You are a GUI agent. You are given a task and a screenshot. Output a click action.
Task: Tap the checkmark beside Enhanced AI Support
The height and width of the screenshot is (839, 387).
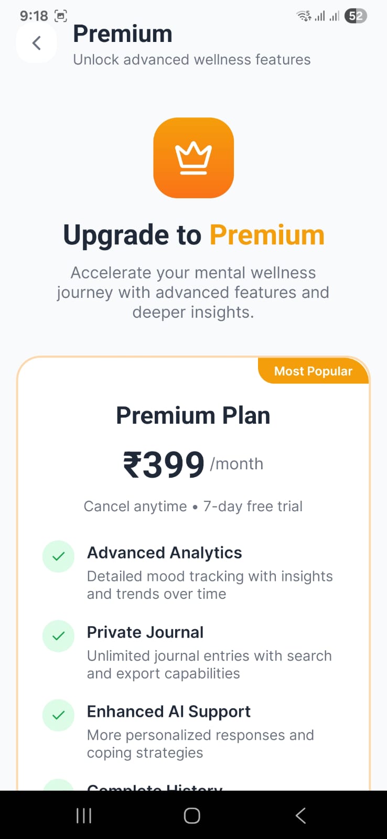58,715
